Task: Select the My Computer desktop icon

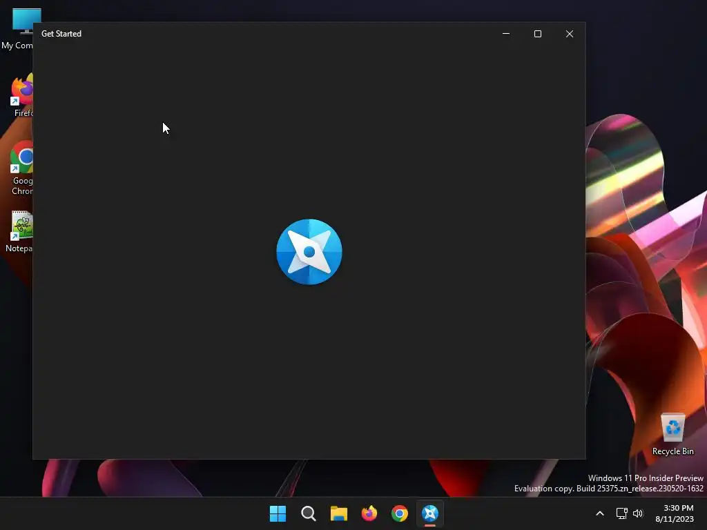Action: (x=17, y=29)
